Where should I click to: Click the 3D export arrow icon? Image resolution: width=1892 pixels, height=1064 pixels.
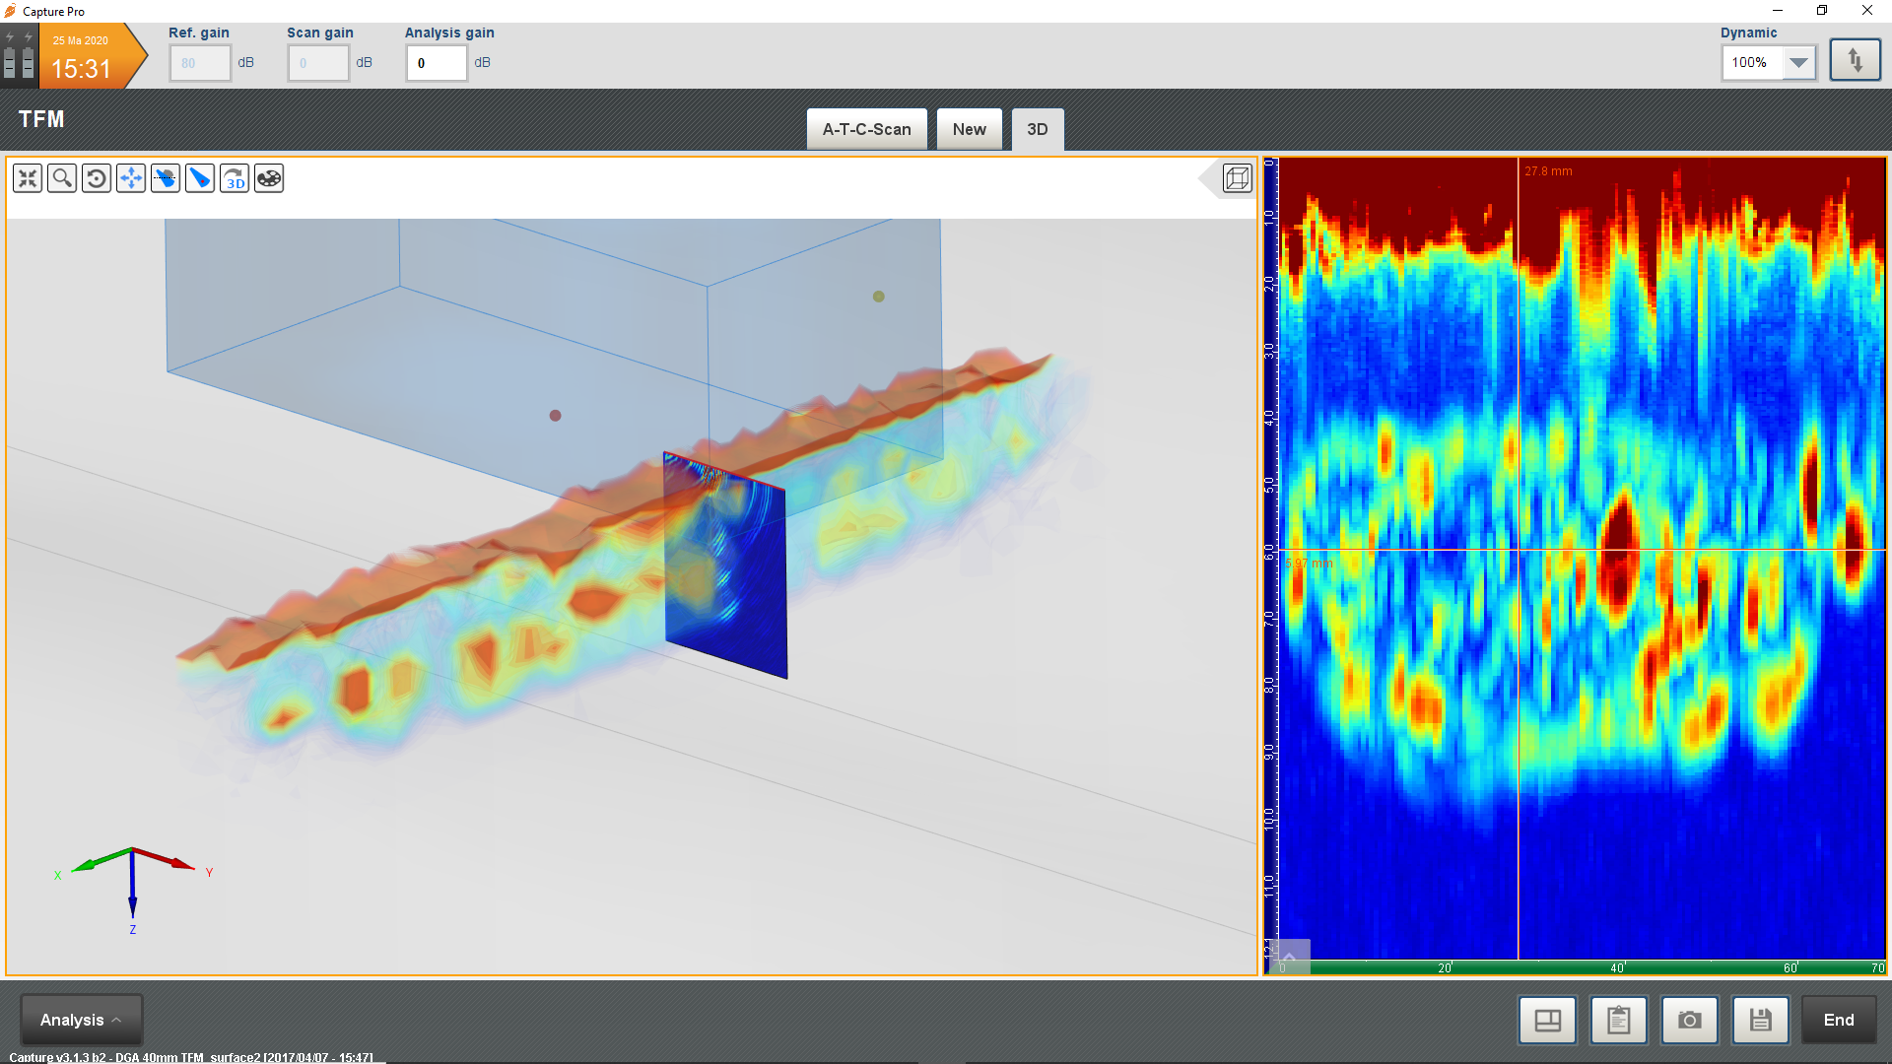[x=235, y=178]
